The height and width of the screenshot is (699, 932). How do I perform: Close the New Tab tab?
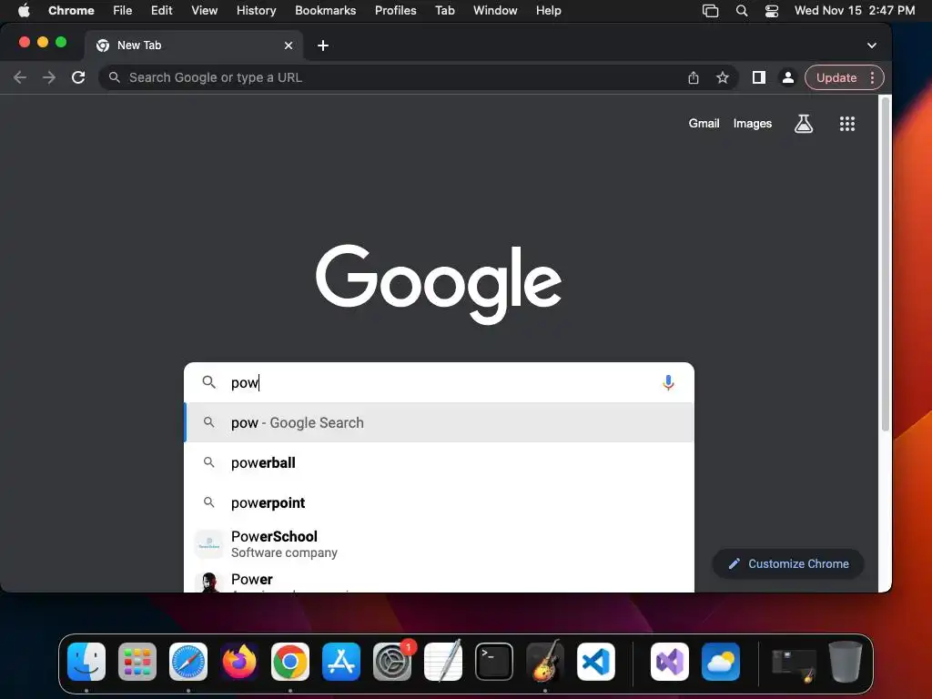pyautogui.click(x=289, y=46)
